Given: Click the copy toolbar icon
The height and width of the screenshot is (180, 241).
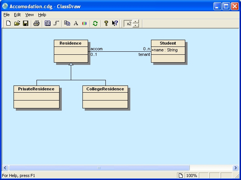Looking at the screenshot, I should 67,23.
